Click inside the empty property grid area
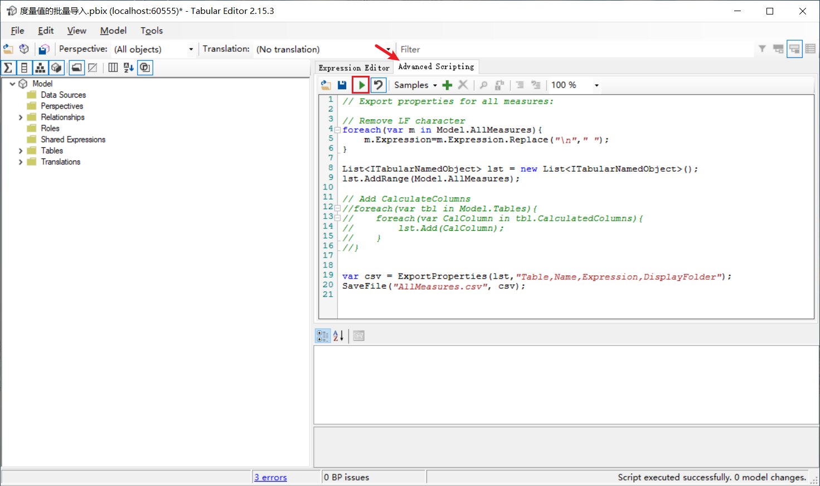This screenshot has width=820, height=486. click(x=566, y=385)
